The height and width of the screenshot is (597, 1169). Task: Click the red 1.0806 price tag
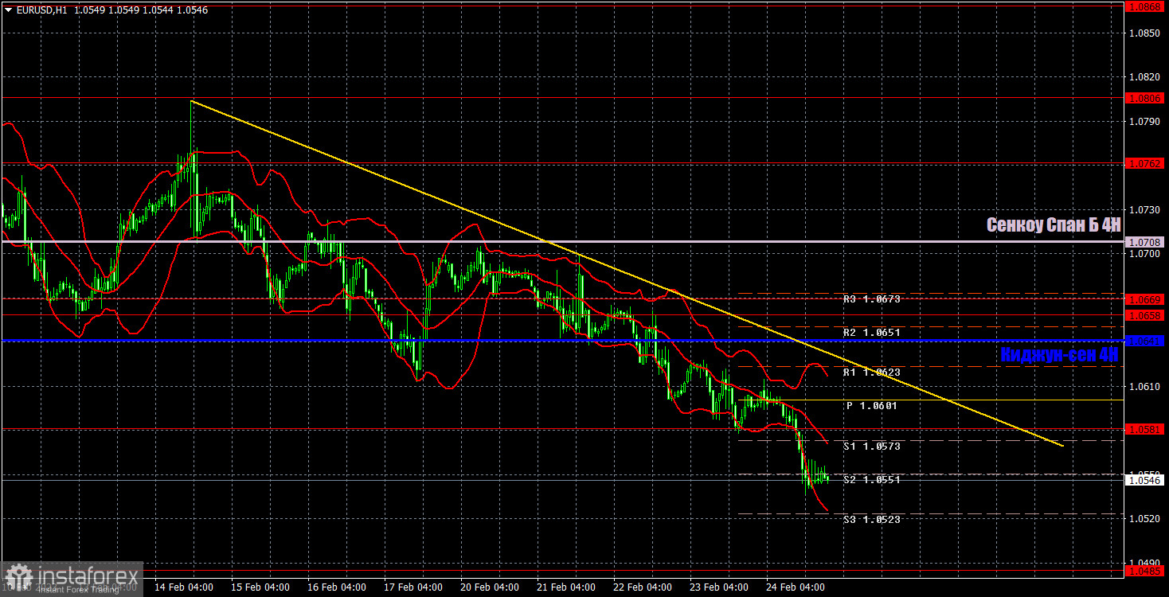(x=1146, y=98)
